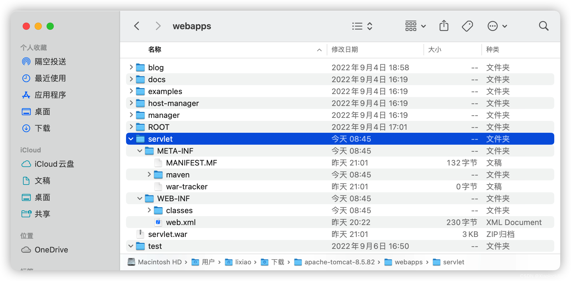Select the servlet.war archive icon
This screenshot has height=281, width=571.
point(140,234)
